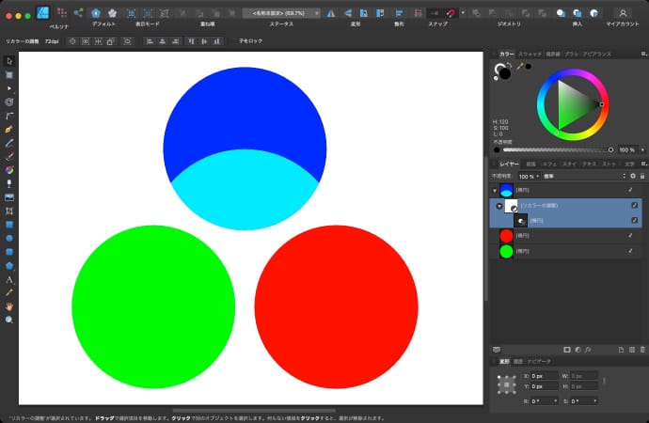
Task: Collapse the Recolor adjustment (リカラーの調整) layer
Action: click(499, 205)
